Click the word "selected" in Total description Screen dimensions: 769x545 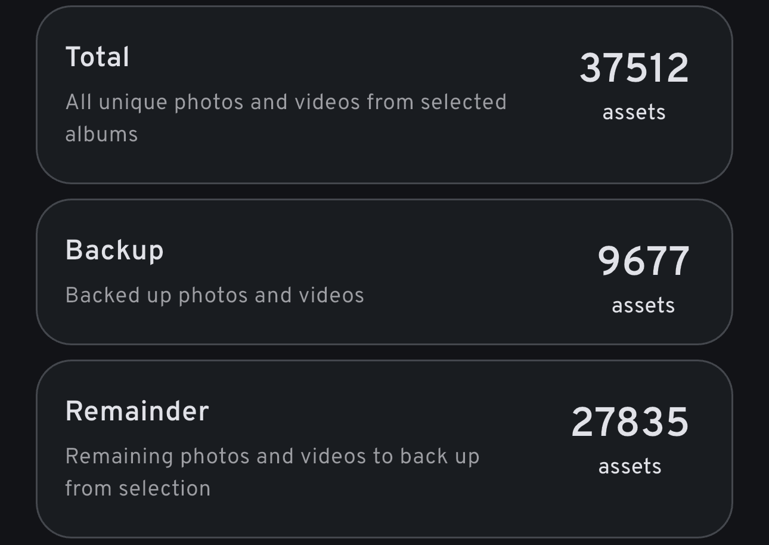463,102
